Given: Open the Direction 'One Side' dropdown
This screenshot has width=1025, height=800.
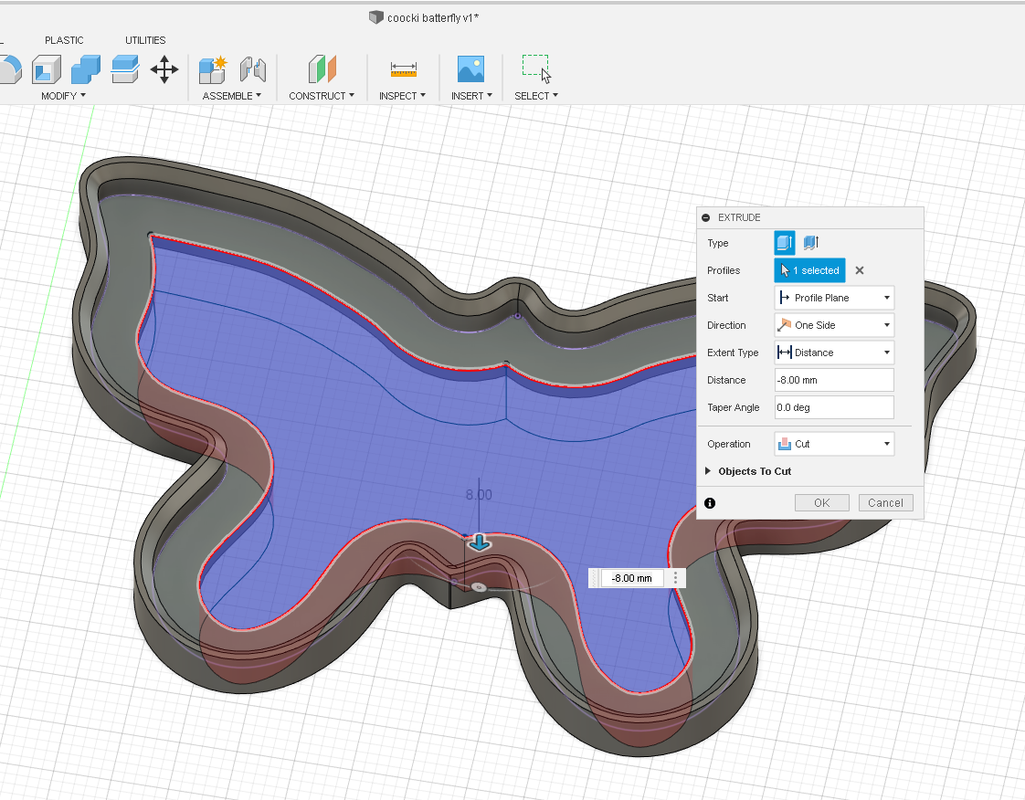Looking at the screenshot, I should [833, 325].
